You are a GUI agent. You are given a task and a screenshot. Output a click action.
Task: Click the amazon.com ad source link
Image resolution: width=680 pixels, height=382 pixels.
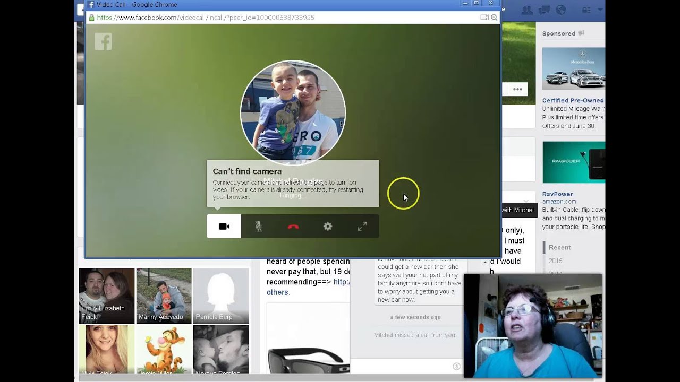tap(559, 202)
